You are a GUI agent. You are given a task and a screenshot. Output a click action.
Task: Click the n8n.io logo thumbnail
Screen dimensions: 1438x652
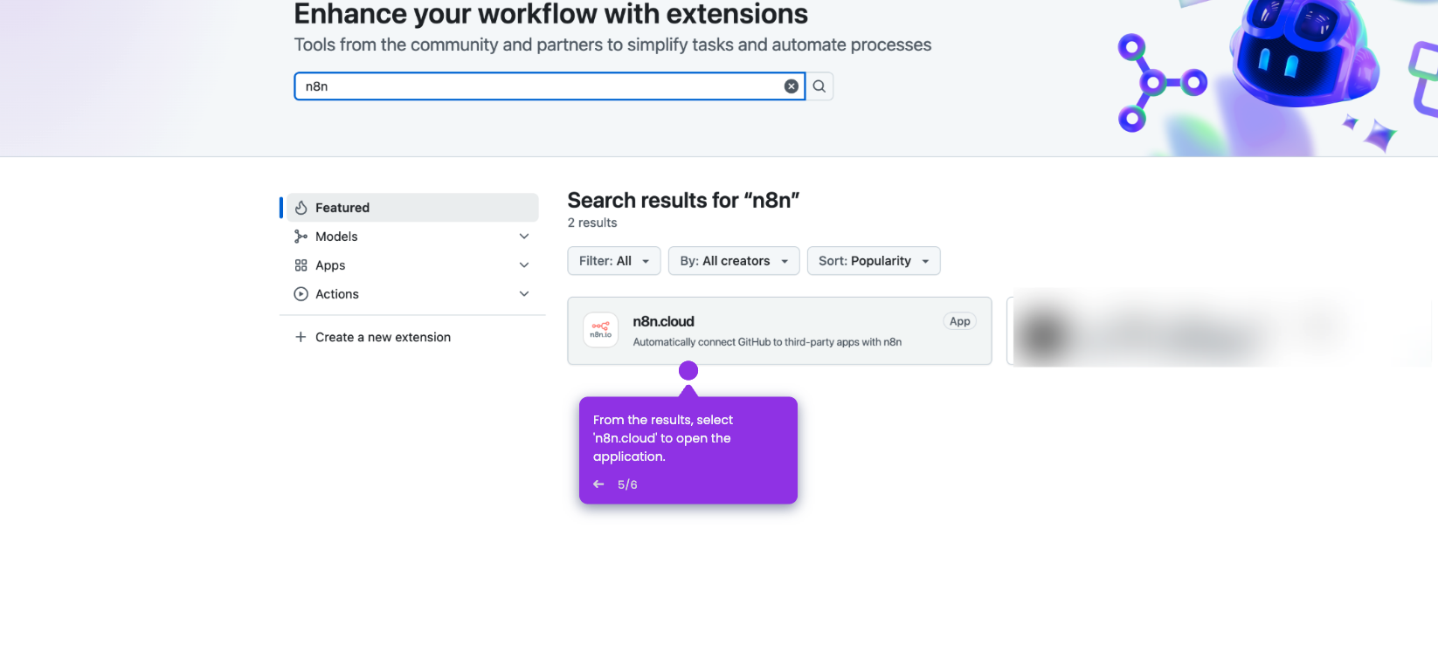(x=601, y=330)
